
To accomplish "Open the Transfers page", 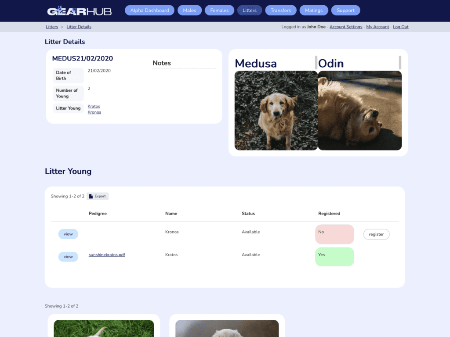I will (x=281, y=11).
